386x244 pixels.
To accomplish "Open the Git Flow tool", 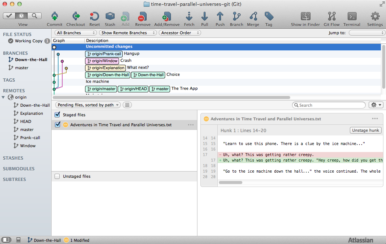I will click(331, 17).
